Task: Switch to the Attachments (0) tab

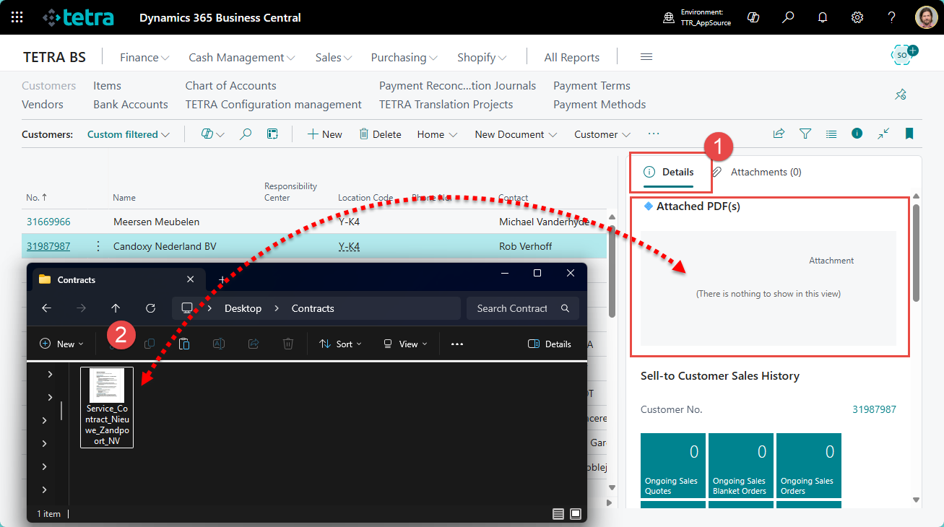Action: [x=765, y=173]
